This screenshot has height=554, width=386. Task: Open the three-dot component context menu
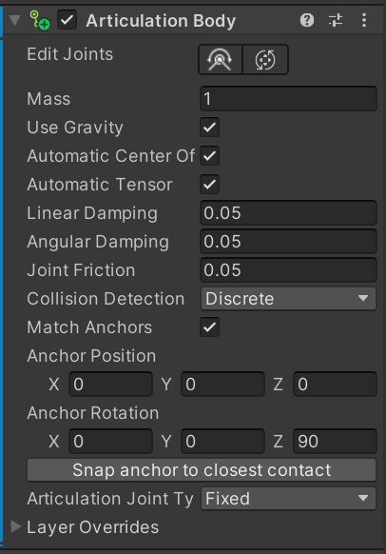coord(364,20)
